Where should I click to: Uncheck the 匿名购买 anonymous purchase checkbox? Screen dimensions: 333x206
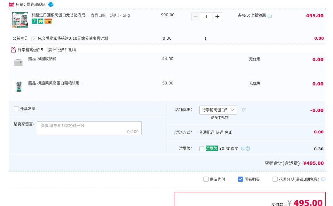click(241, 179)
